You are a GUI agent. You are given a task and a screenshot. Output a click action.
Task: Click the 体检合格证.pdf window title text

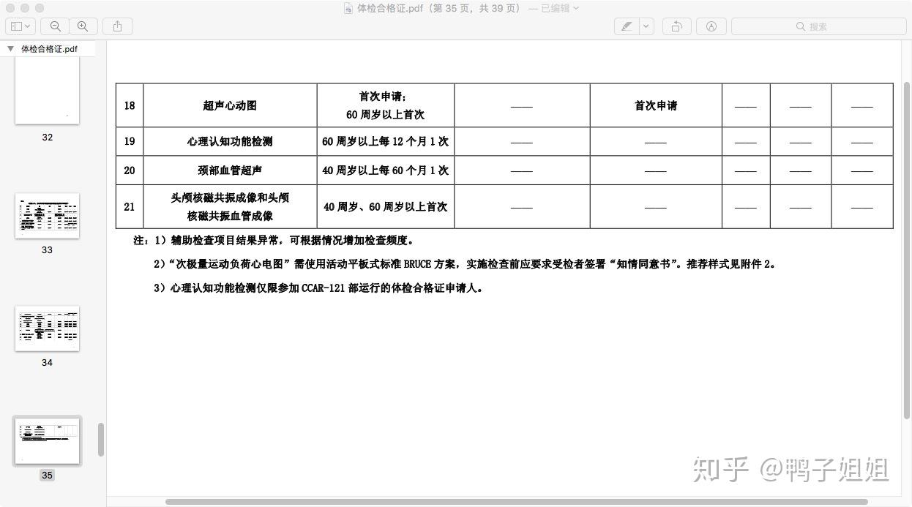[392, 8]
